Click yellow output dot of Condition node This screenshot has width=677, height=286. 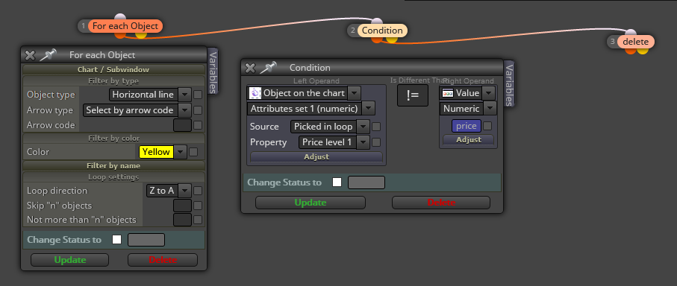tap(392, 39)
